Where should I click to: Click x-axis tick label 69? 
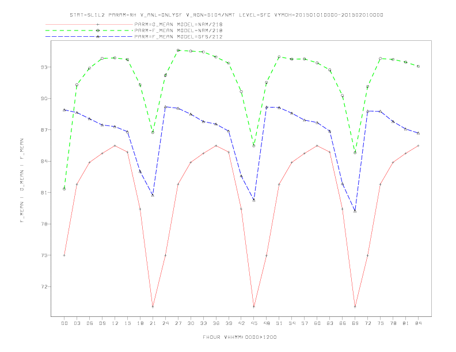pyautogui.click(x=355, y=323)
